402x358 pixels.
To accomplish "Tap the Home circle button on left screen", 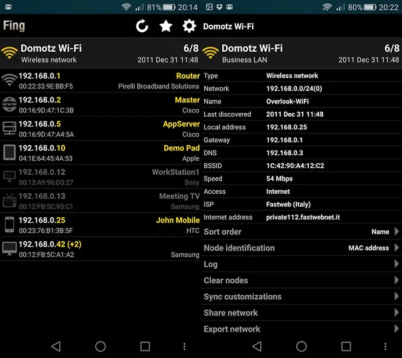I will tap(100, 346).
